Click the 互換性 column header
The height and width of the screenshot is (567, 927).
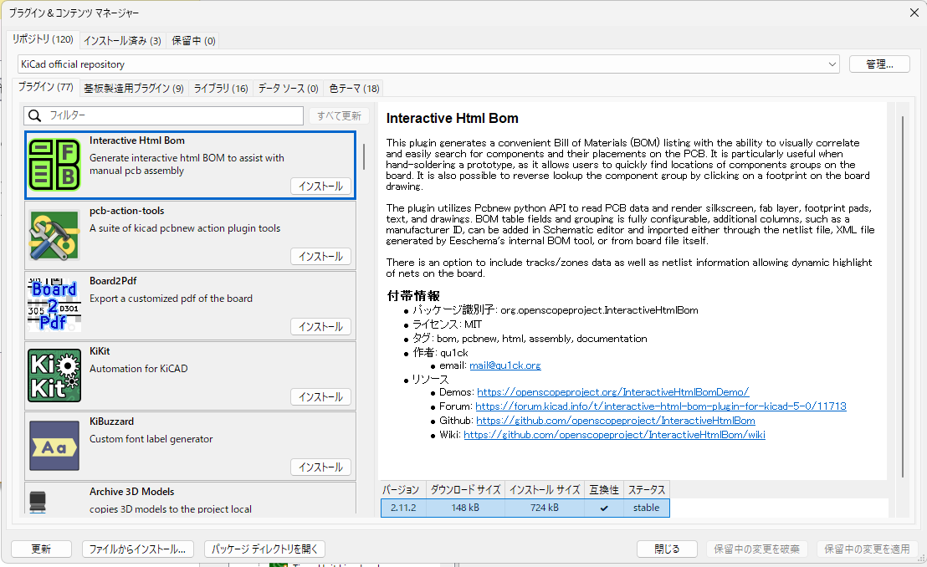coord(603,490)
